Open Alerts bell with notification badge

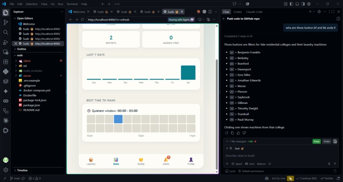point(166,161)
